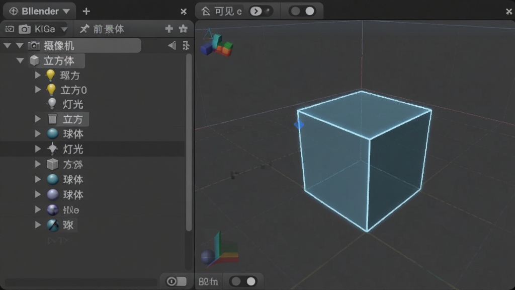The width and height of the screenshot is (515, 290).
Task: Click the outliner horizontal scrollbar at the bottom
Action: [x=81, y=282]
